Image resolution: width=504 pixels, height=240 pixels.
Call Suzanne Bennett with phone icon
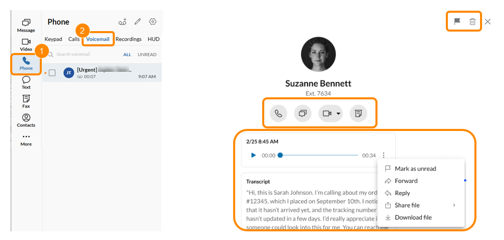[x=278, y=114]
